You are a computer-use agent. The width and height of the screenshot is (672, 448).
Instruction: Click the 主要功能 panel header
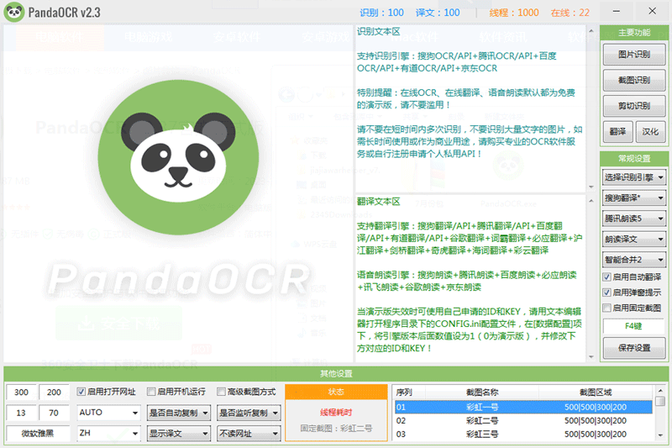(634, 33)
